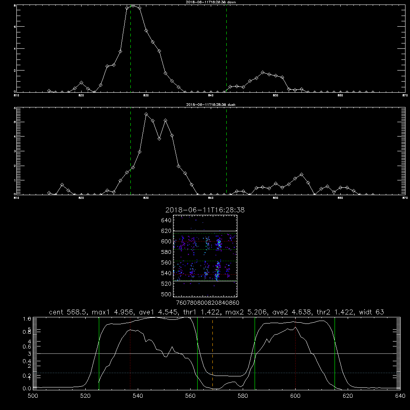The image size is (410, 410).
Task: Select the 'widt 63' value
Action: (x=371, y=312)
